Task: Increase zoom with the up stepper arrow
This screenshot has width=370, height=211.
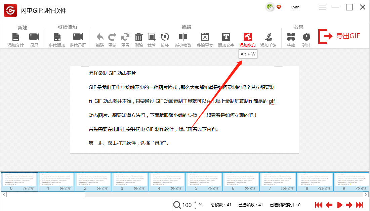Action: tap(195, 203)
